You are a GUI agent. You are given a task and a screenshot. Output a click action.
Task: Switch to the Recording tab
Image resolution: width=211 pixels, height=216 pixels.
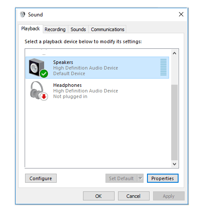click(x=55, y=29)
